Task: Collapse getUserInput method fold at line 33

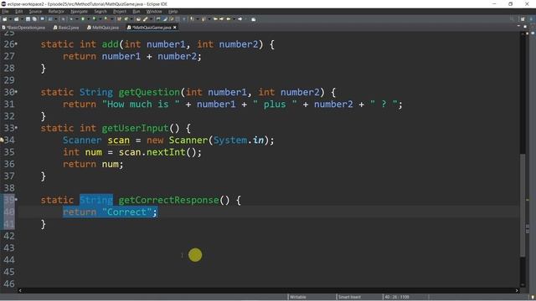Action: [17, 128]
